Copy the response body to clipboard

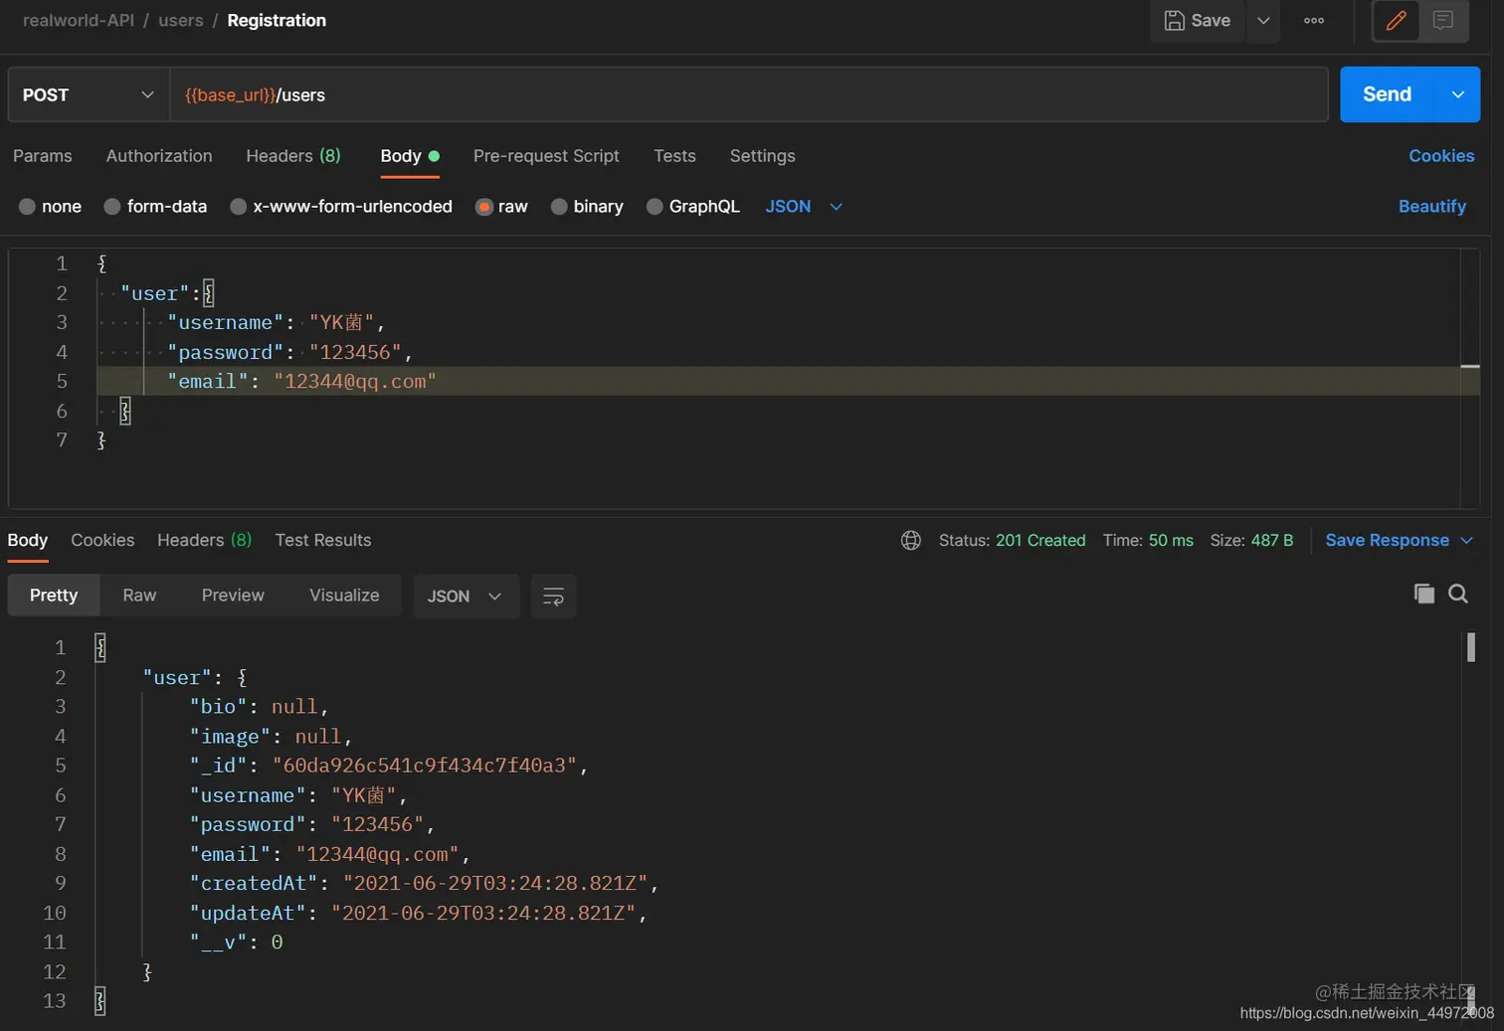tap(1424, 594)
